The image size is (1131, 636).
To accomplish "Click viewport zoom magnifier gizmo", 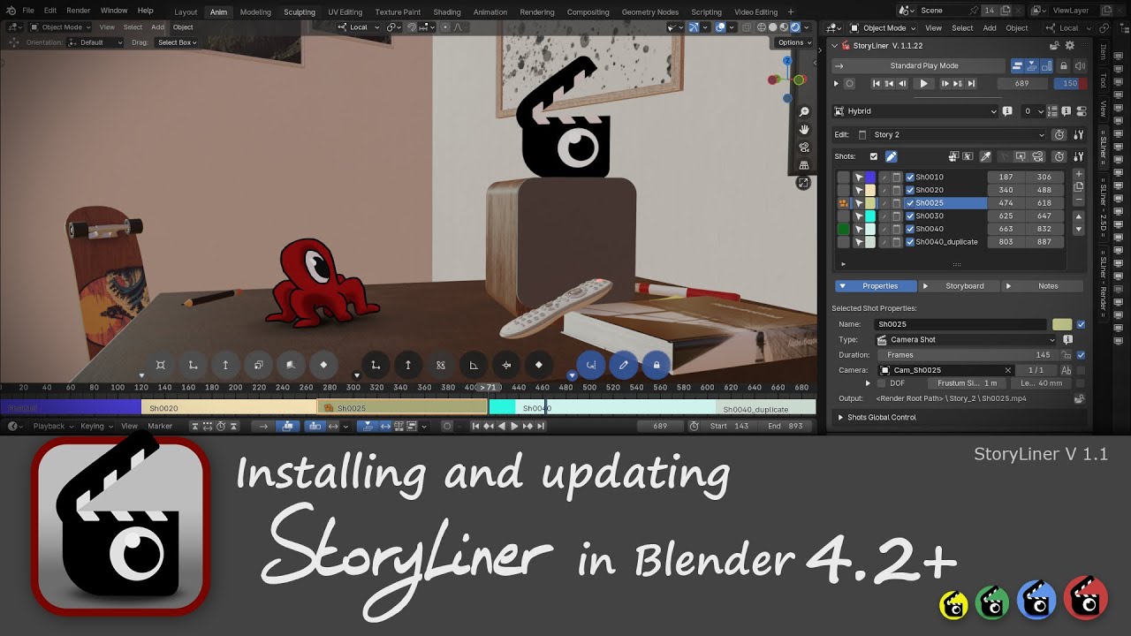I will click(x=804, y=112).
